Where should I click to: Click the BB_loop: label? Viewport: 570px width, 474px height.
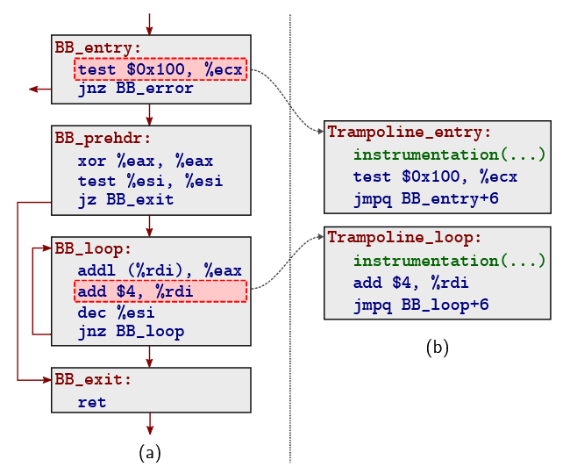pos(93,249)
